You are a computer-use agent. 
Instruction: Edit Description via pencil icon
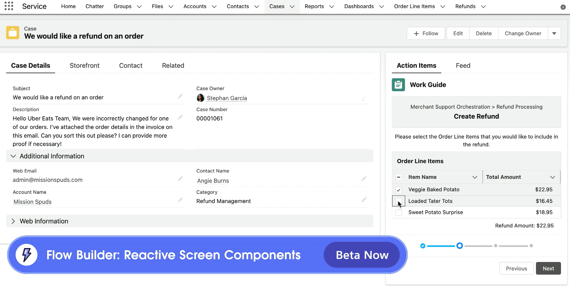point(180,117)
